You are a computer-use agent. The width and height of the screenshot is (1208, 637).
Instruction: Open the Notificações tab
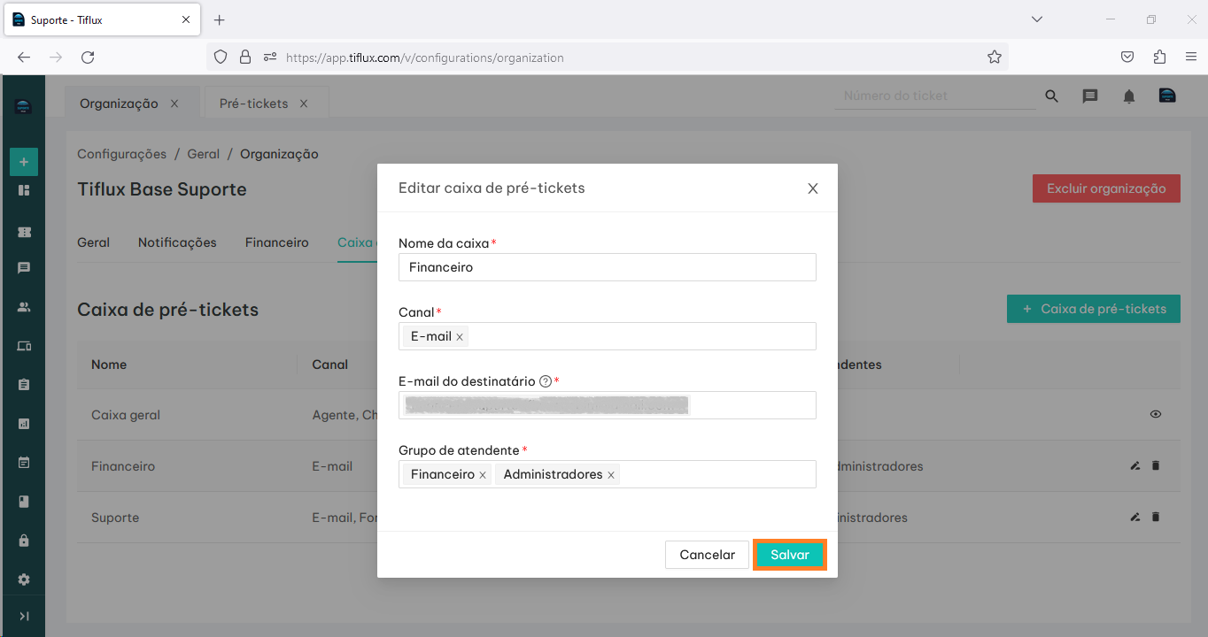coord(177,242)
